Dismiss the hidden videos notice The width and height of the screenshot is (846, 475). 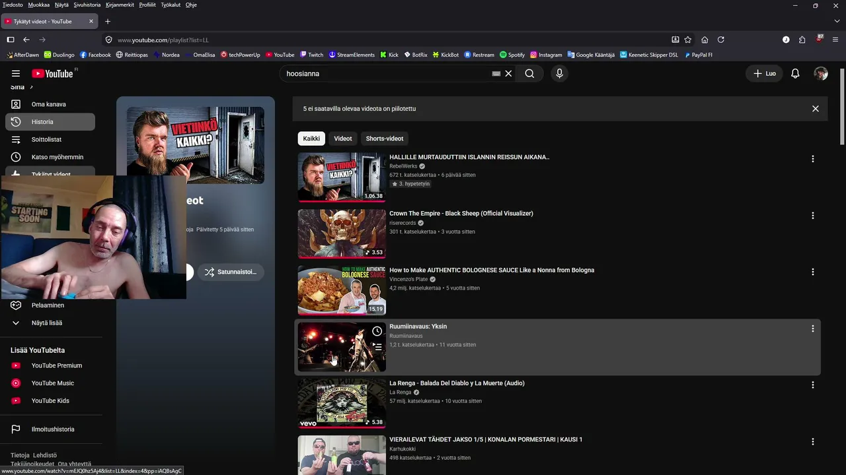[815, 109]
